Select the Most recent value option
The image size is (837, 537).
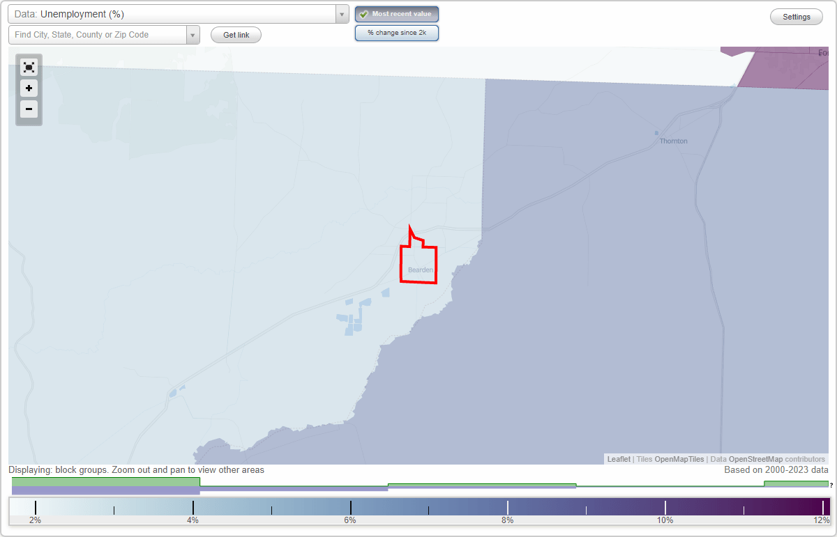(397, 14)
